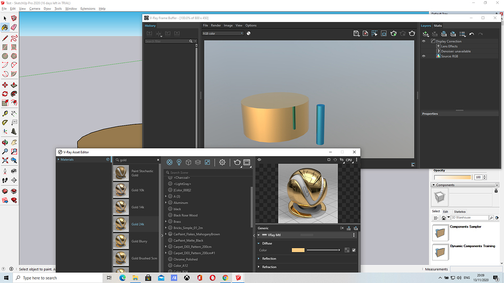Click undo arrow in Layers panel
Screen dimensions: 504x283
tap(472, 34)
